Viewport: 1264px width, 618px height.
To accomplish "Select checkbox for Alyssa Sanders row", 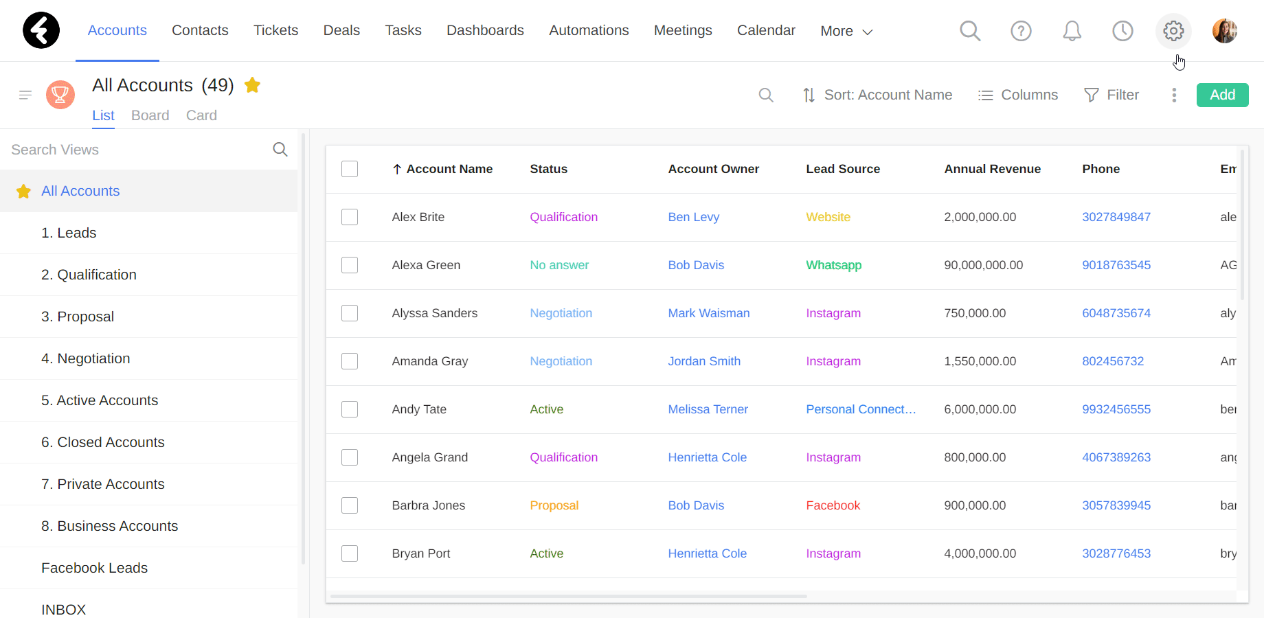I will pos(350,313).
